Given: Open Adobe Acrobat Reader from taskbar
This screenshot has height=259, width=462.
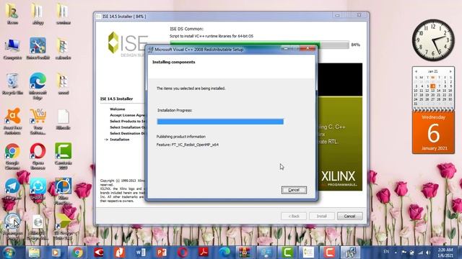Looking at the screenshot, I should [x=204, y=253].
